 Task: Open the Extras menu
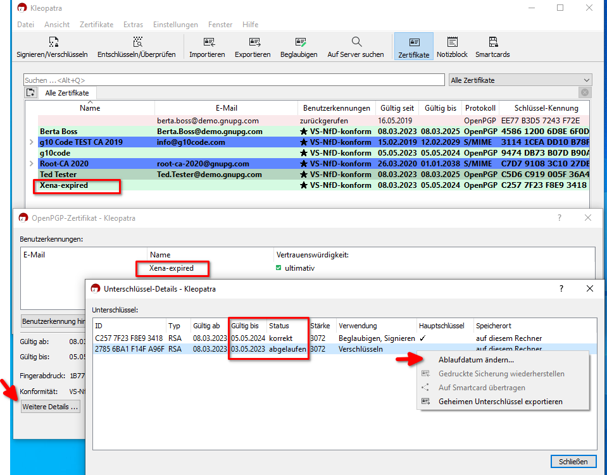click(x=133, y=25)
